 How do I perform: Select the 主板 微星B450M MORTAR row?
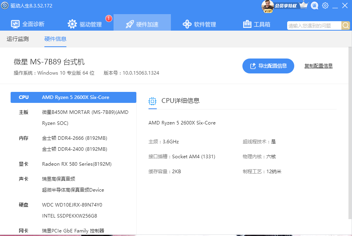pyautogui.click(x=73, y=117)
